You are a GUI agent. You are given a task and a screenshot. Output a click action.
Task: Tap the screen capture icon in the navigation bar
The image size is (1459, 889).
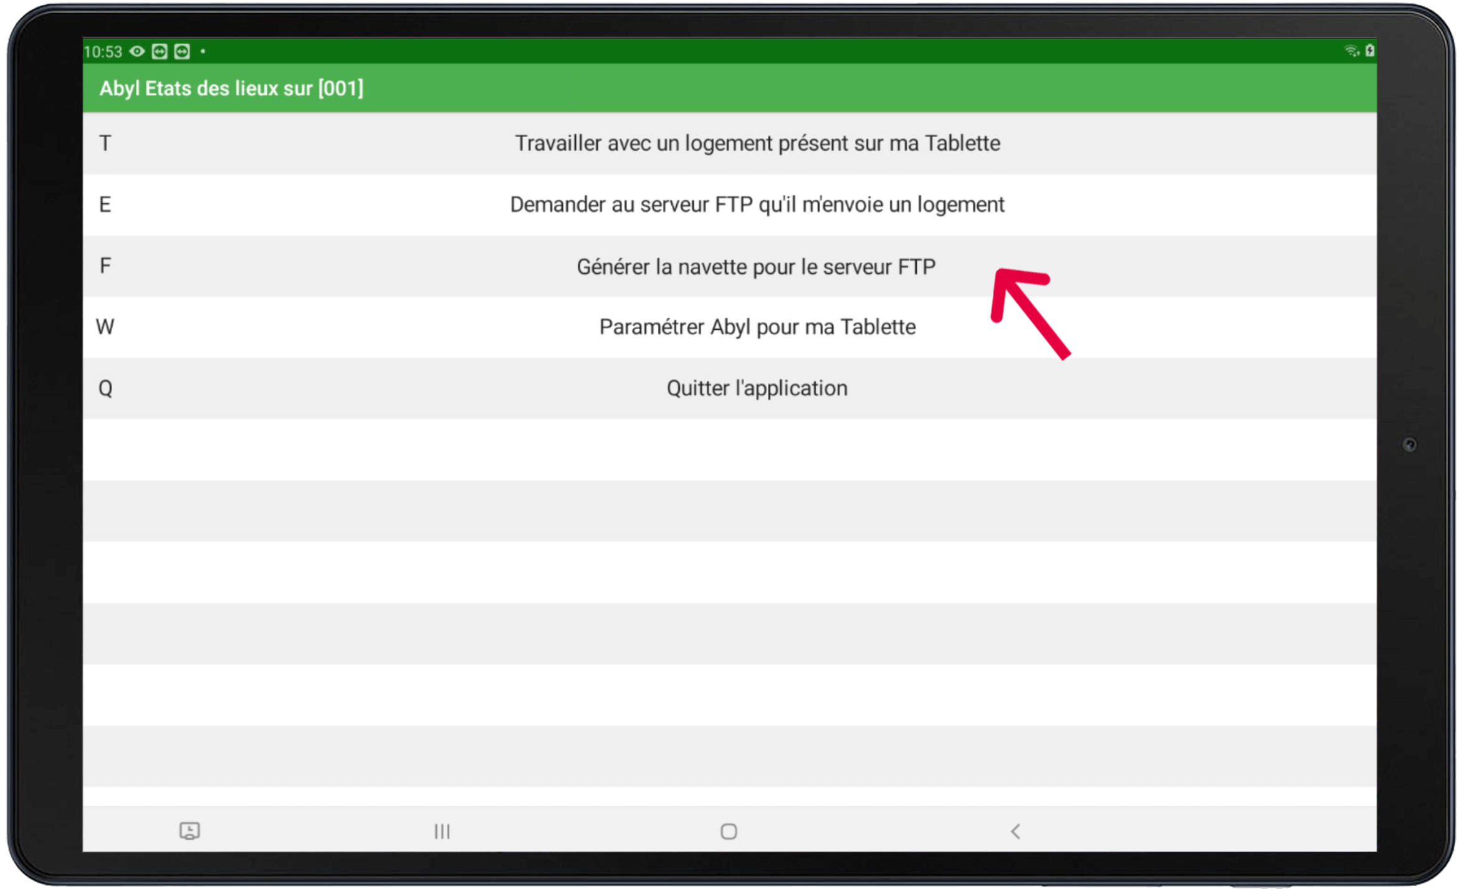(x=189, y=830)
